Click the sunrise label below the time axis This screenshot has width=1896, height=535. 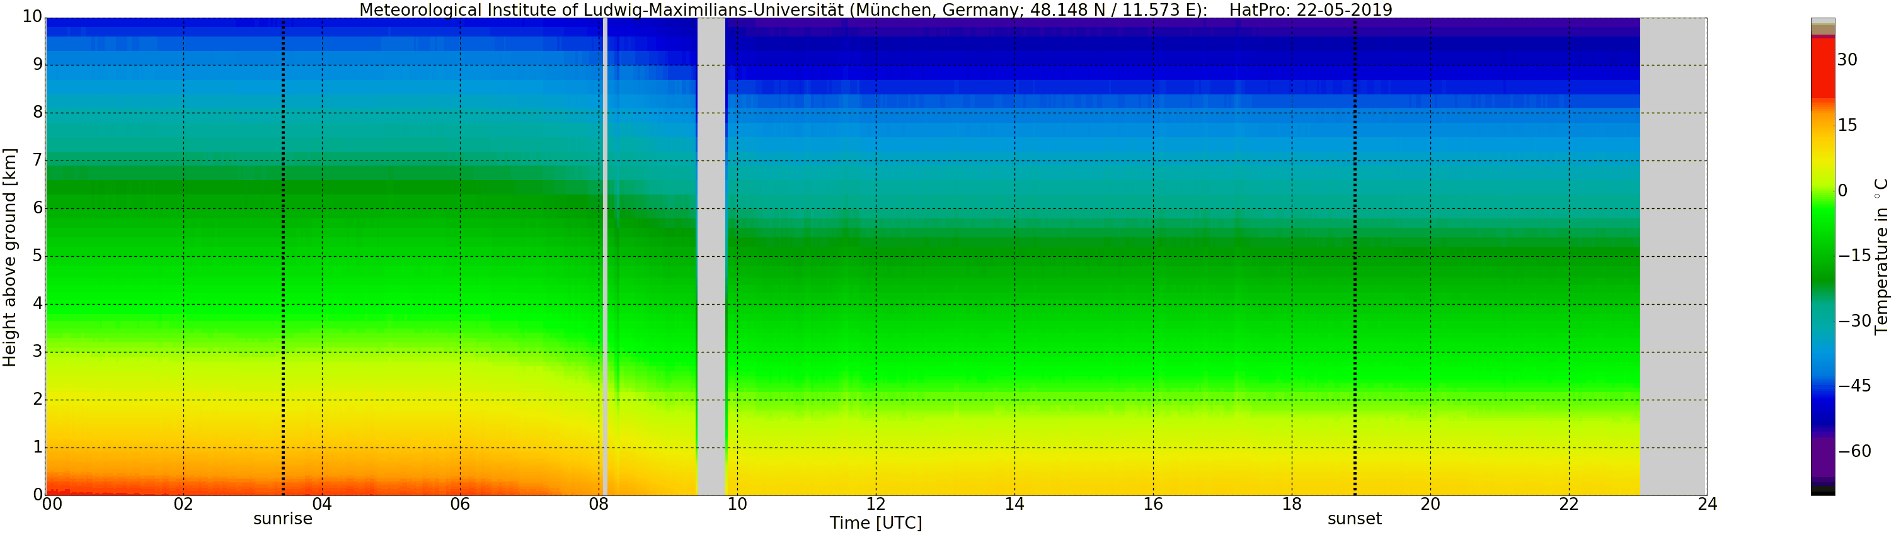coord(283,519)
